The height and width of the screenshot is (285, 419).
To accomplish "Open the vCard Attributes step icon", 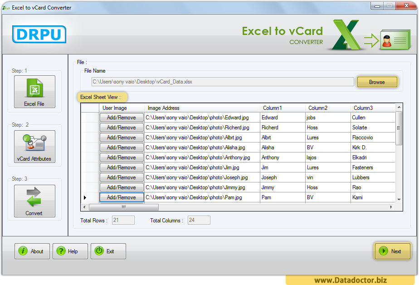I will (x=34, y=145).
